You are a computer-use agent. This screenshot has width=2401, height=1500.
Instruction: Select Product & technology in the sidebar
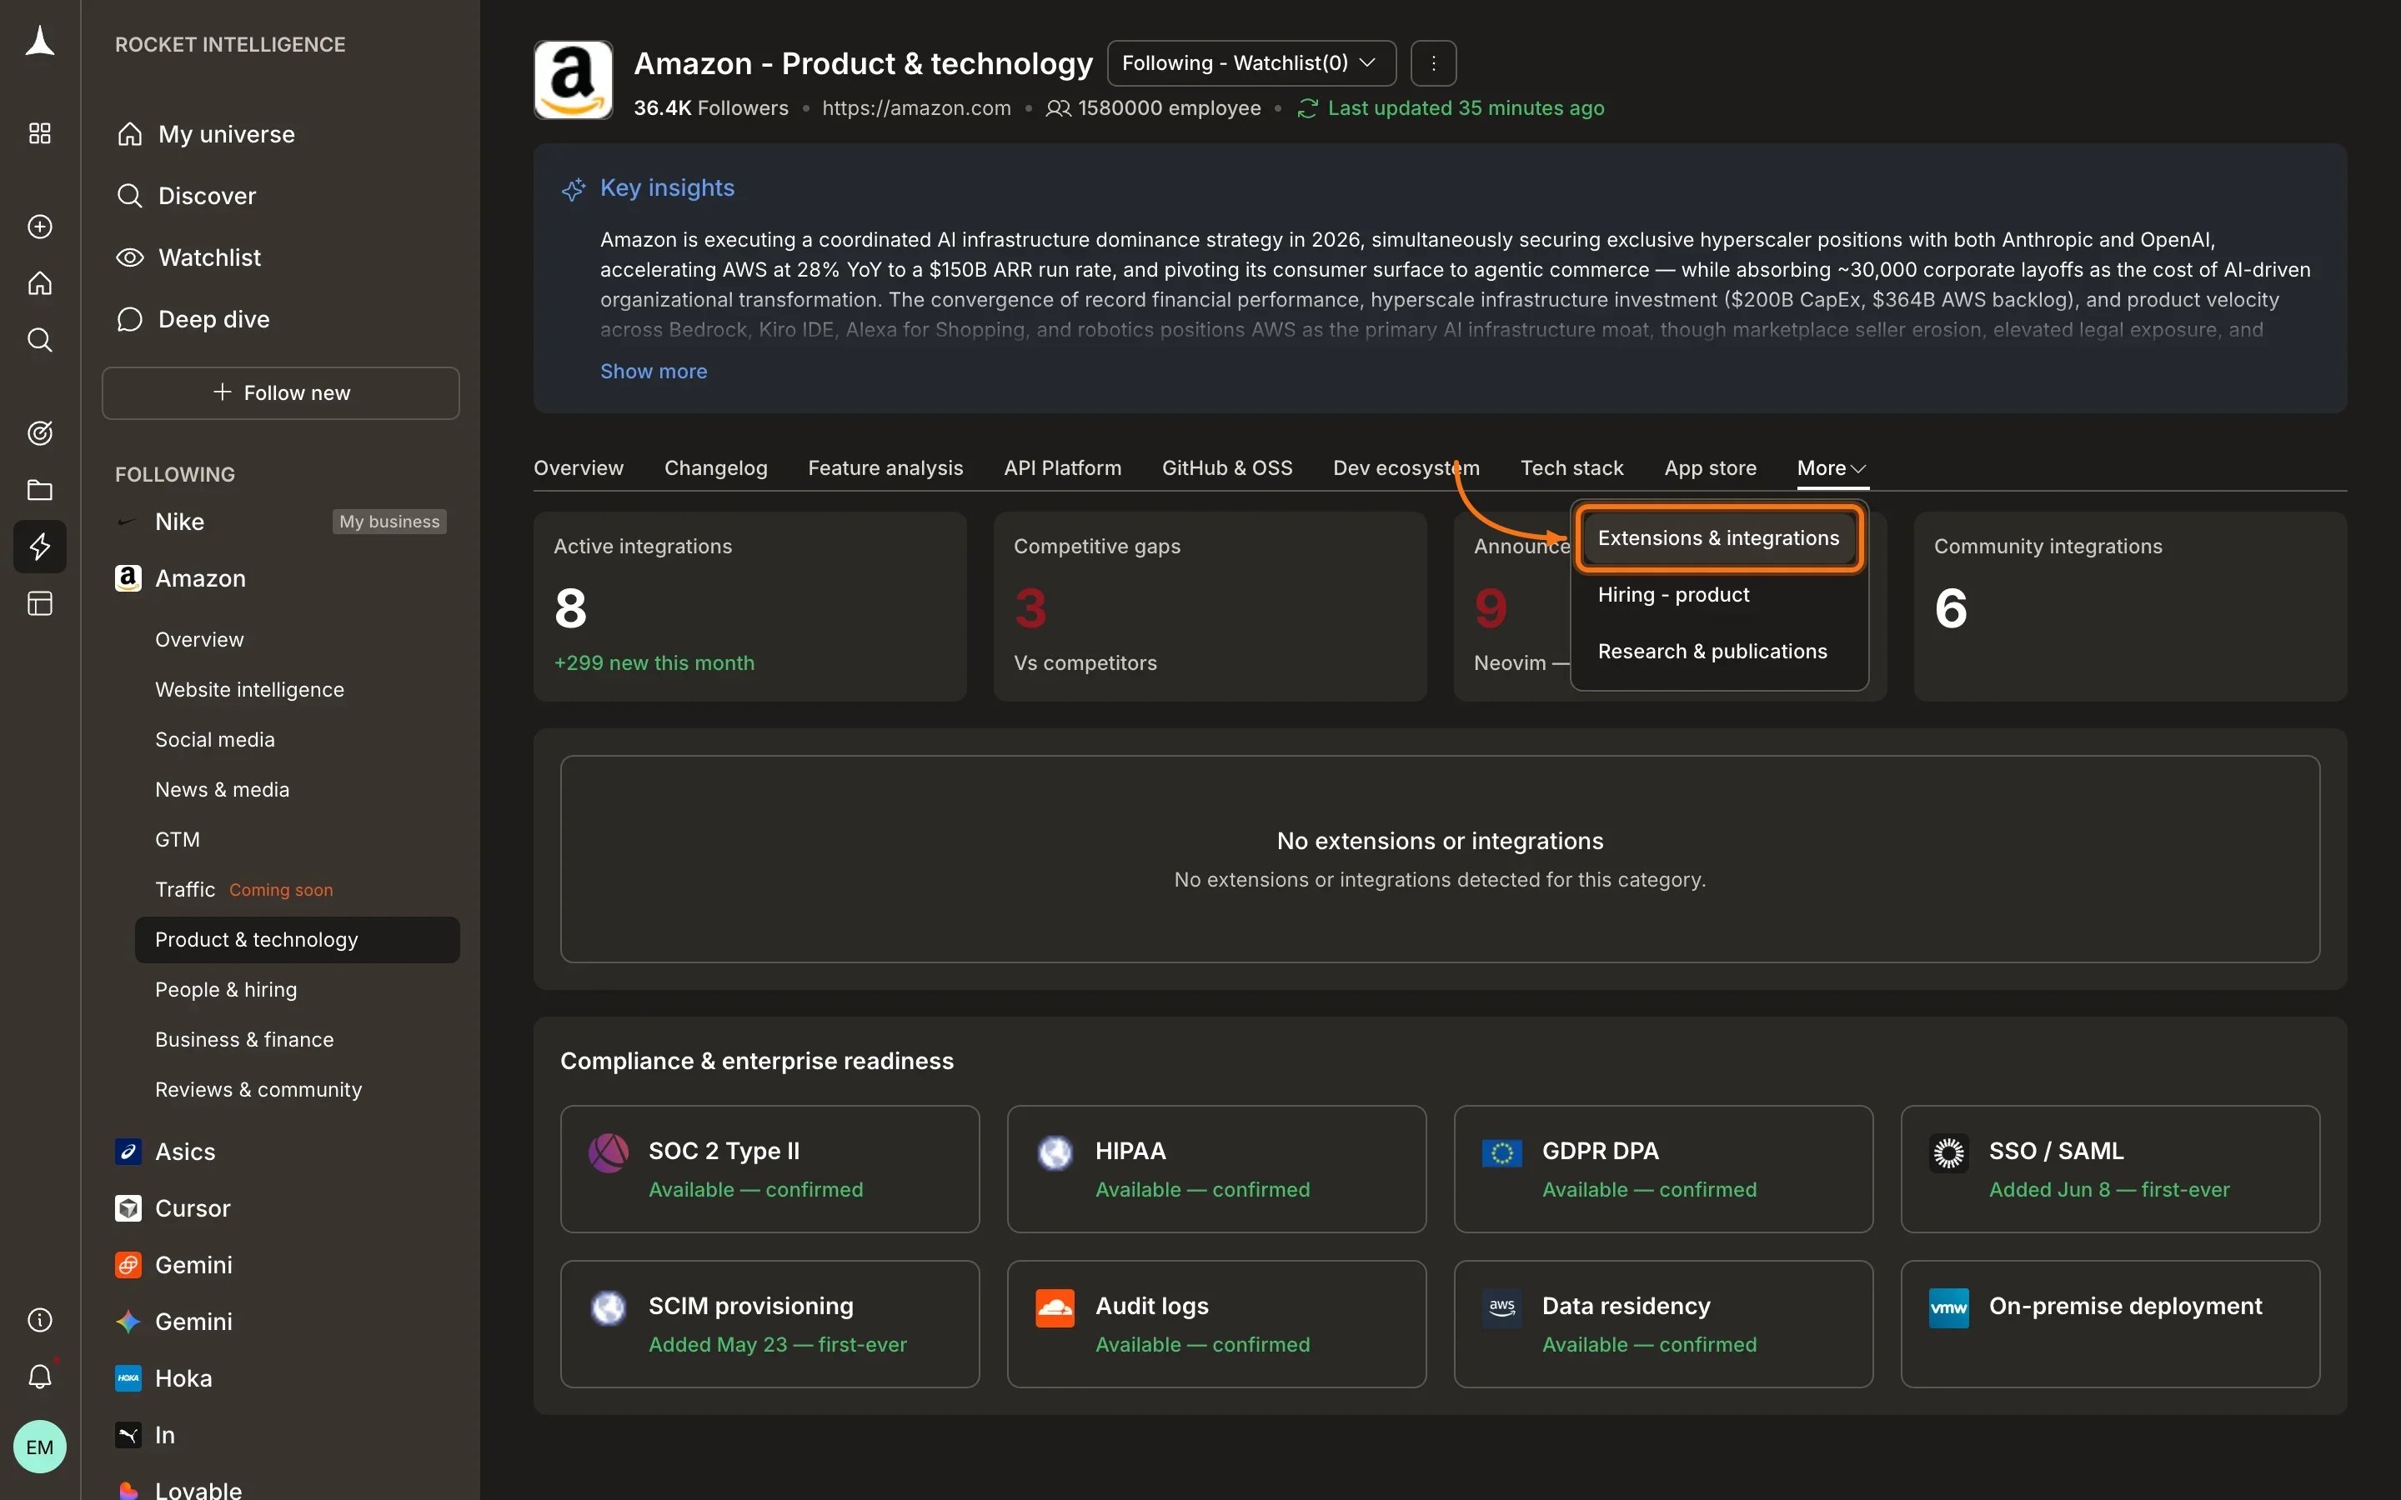tap(297, 939)
